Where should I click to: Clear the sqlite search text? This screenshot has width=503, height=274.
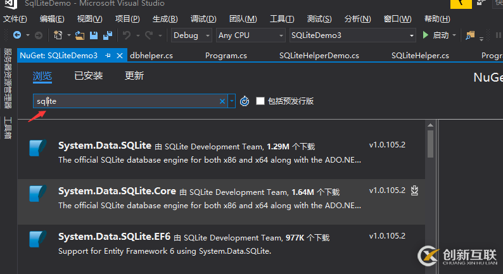(x=222, y=101)
